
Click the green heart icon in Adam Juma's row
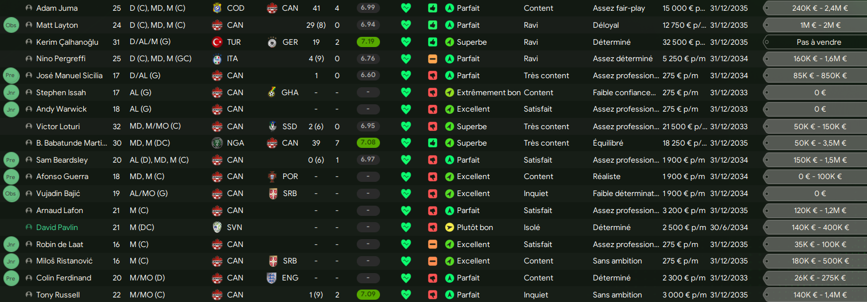pos(405,8)
